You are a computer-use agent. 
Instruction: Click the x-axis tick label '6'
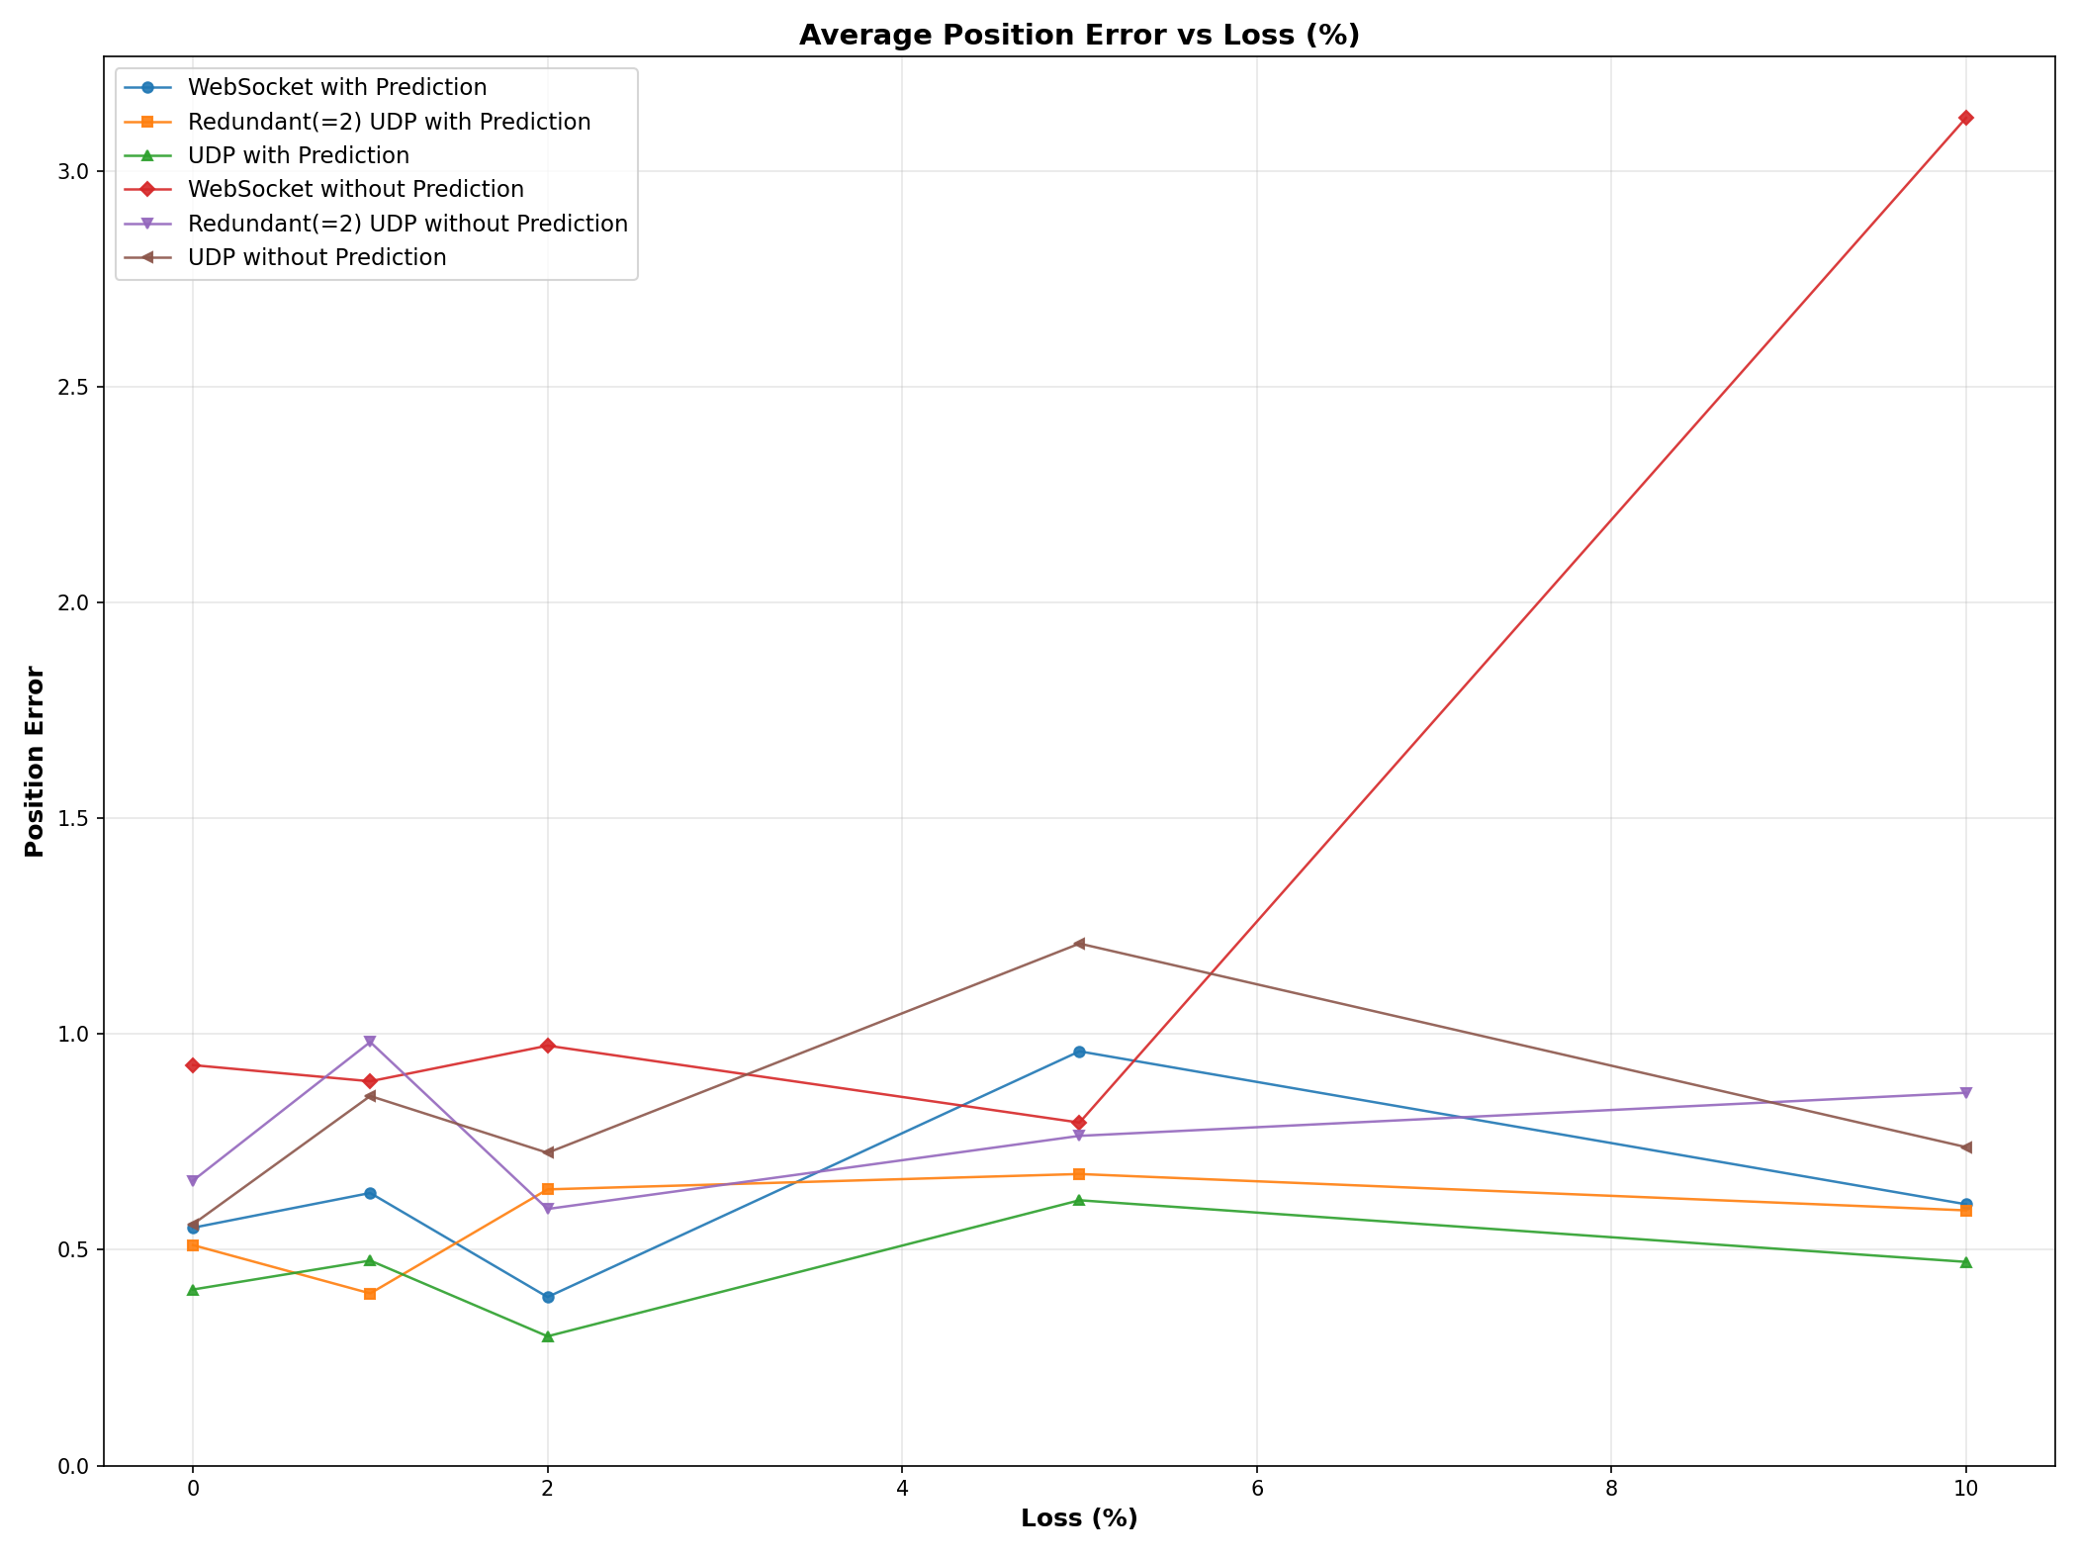pyautogui.click(x=1257, y=1489)
